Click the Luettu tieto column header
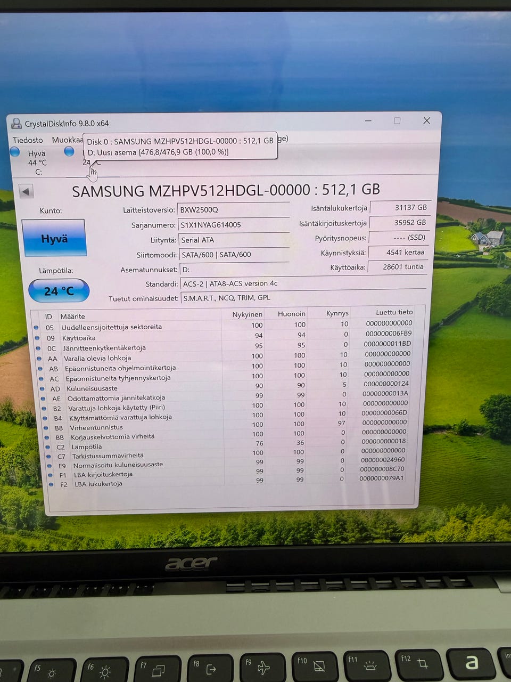This screenshot has height=682, width=511. 394,312
